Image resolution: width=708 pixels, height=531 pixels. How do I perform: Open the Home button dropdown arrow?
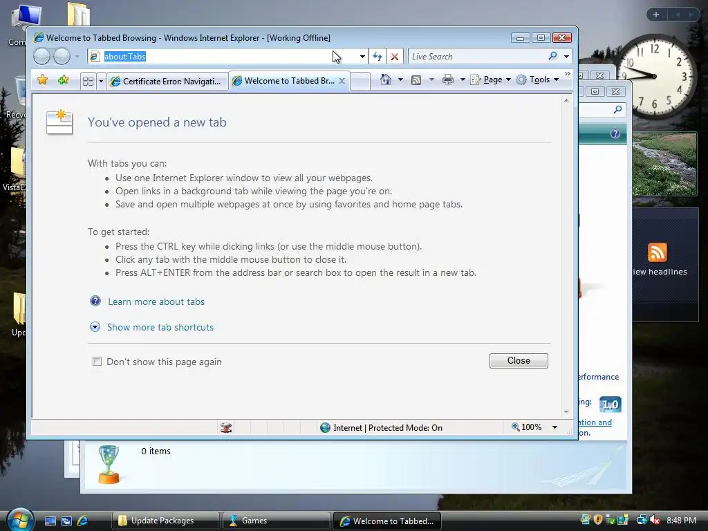click(400, 80)
